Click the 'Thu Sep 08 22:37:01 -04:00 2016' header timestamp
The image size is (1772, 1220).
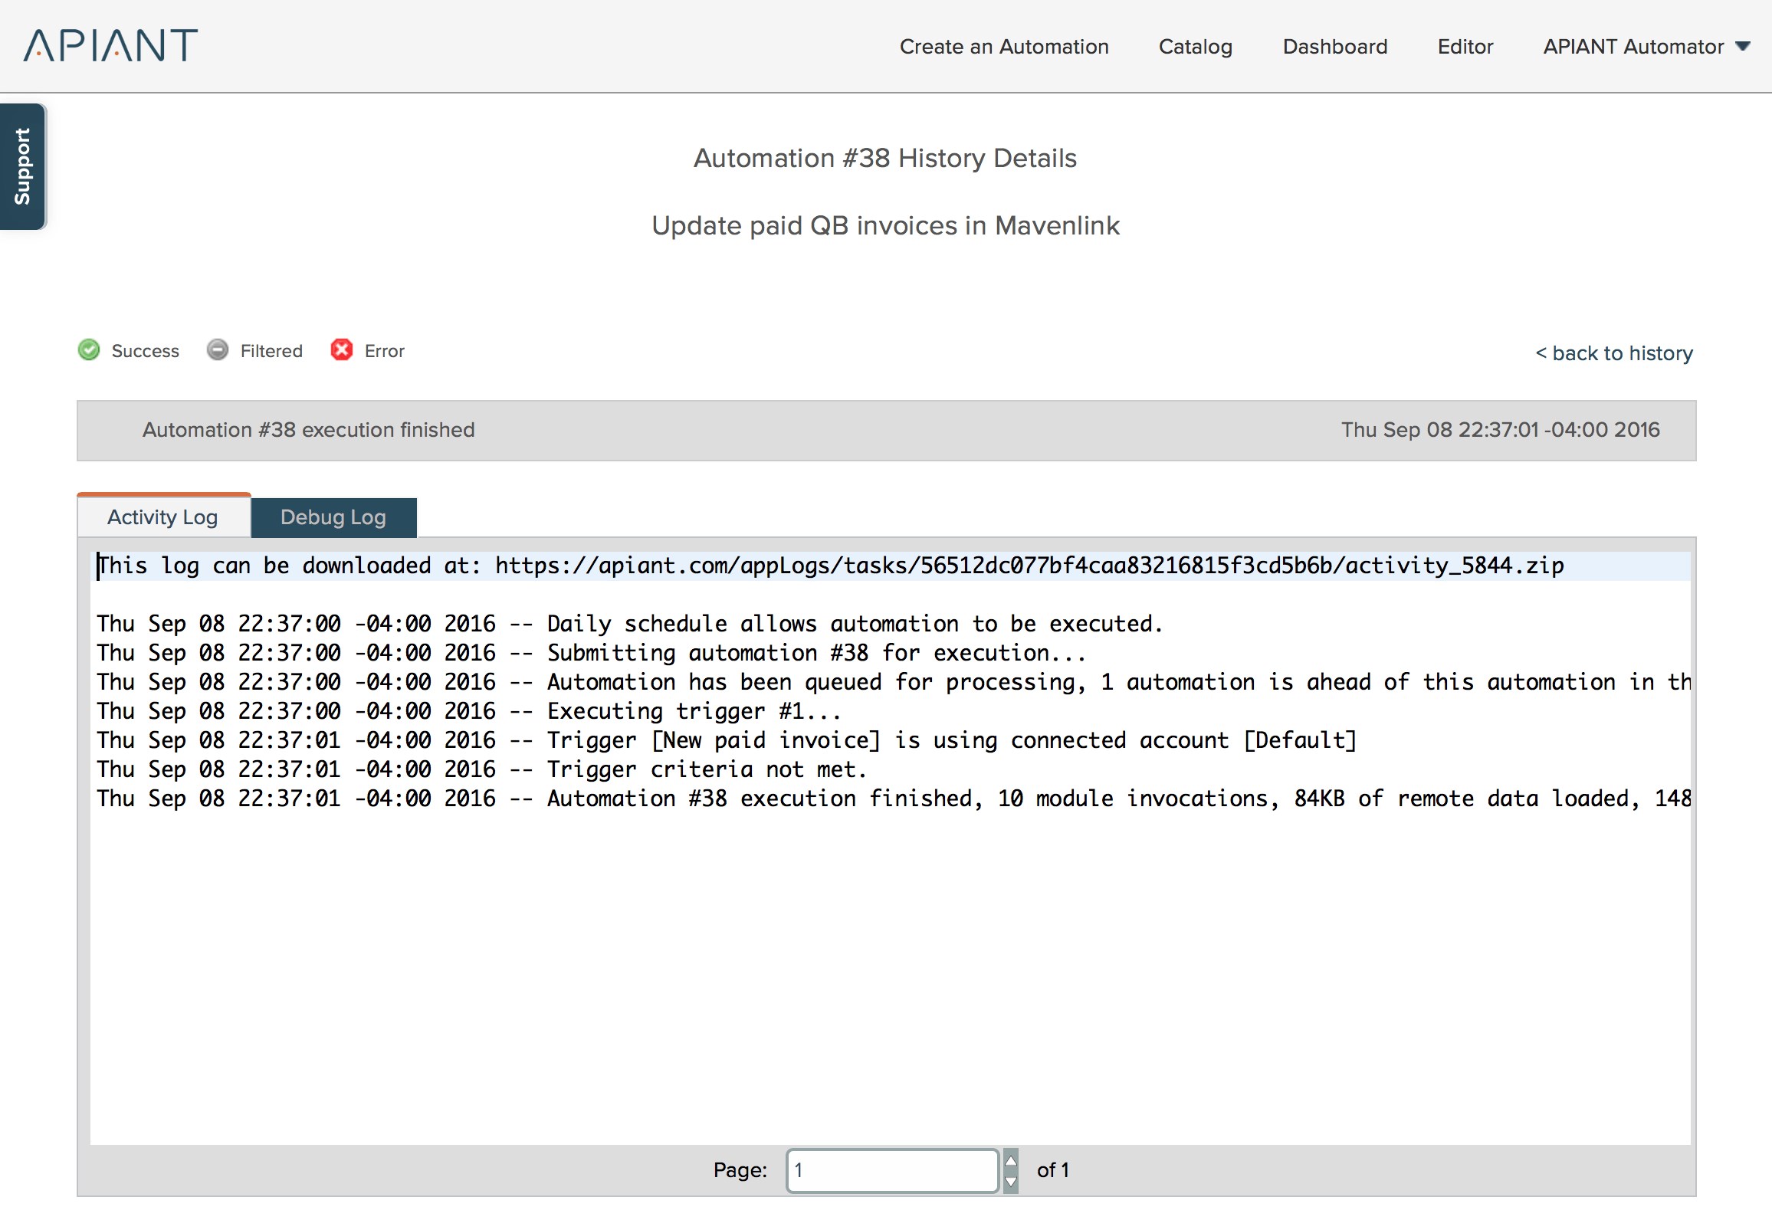click(1500, 430)
